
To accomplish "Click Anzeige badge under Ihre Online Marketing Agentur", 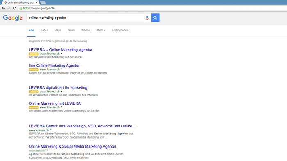I will (34, 69).
